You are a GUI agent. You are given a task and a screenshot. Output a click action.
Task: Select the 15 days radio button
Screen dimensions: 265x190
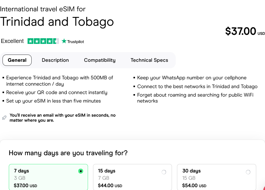pyautogui.click(x=164, y=172)
